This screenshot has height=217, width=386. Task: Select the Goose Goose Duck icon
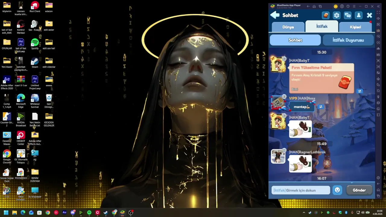(x=7, y=175)
